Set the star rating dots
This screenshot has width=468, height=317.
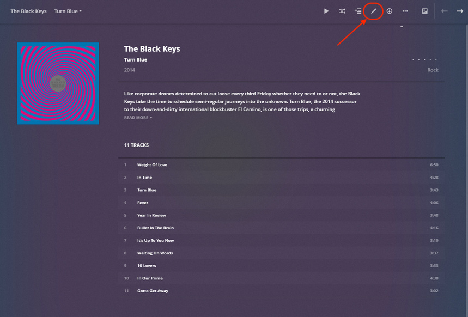[x=425, y=60]
